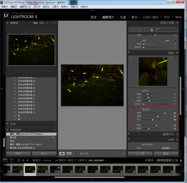Open the 相片(P) menu
Screen dimensions: 187x183
pos(37,7)
